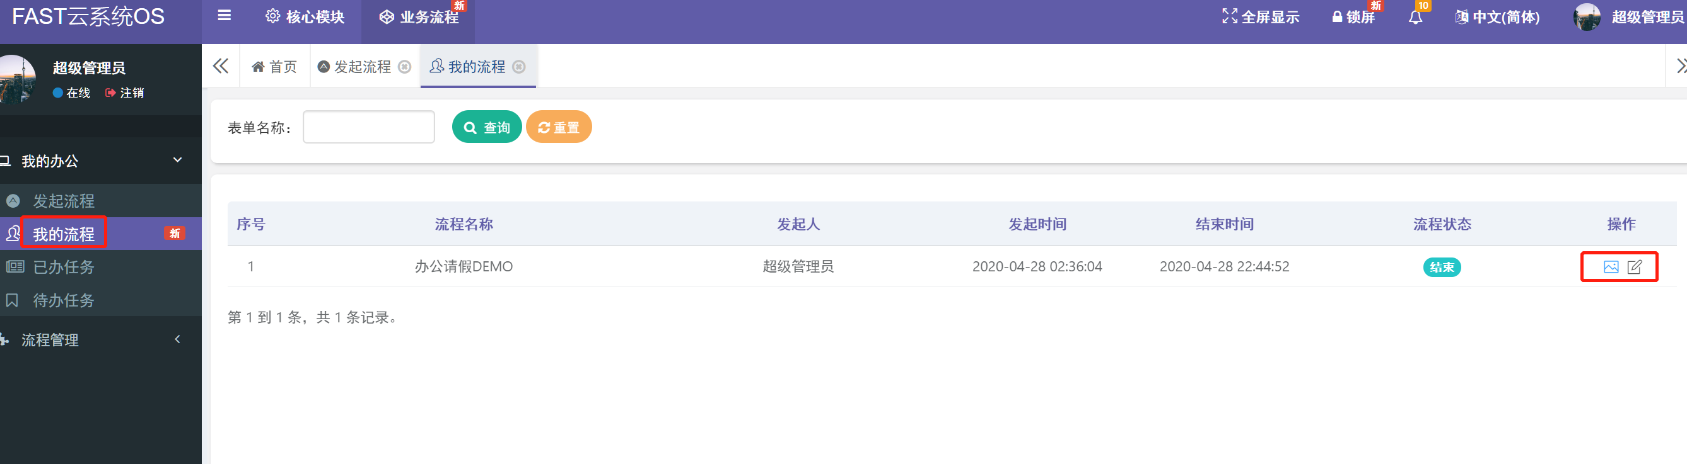Image resolution: width=1687 pixels, height=464 pixels.
Task: View flow diagram image icon for 办公请假DEMO
Action: coord(1611,267)
